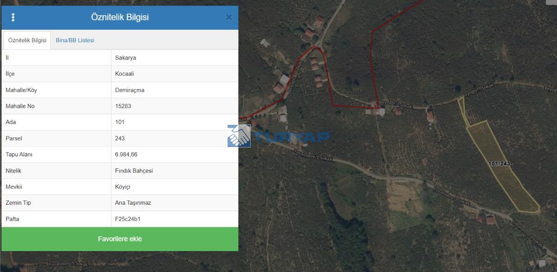Click the Ada number 101 cell

(x=175, y=122)
